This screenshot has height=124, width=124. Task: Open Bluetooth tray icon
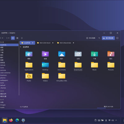[106, 120]
